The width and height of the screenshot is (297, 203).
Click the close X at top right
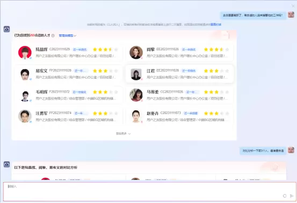[x=293, y=6]
